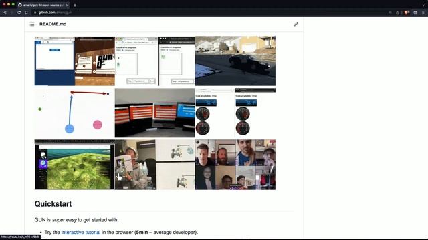Open the white server integration window thumbnail
The height and width of the screenshot is (240, 428).
136,61
